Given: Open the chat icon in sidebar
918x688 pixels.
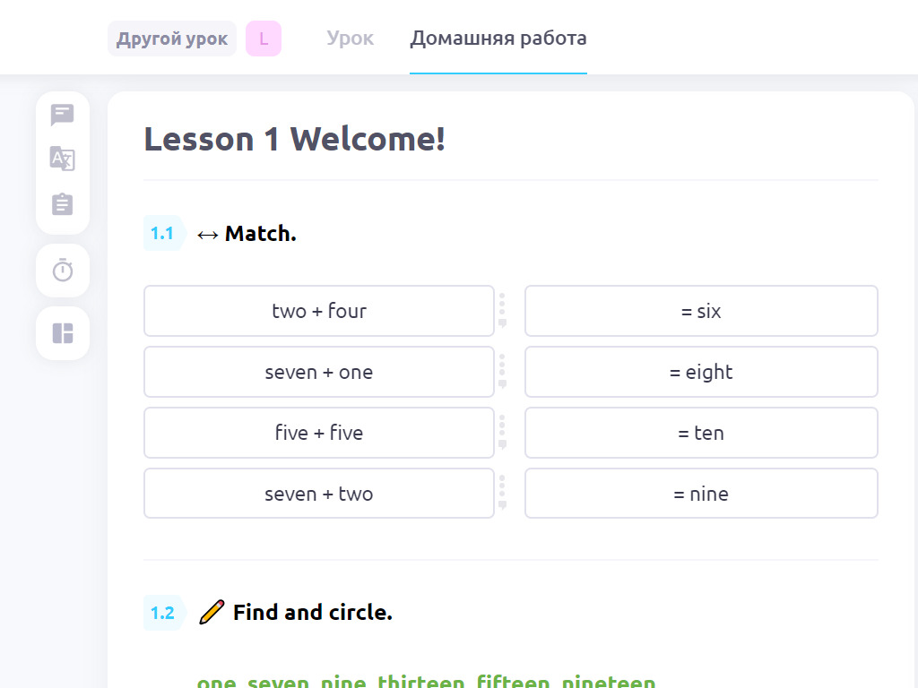Looking at the screenshot, I should (x=62, y=115).
